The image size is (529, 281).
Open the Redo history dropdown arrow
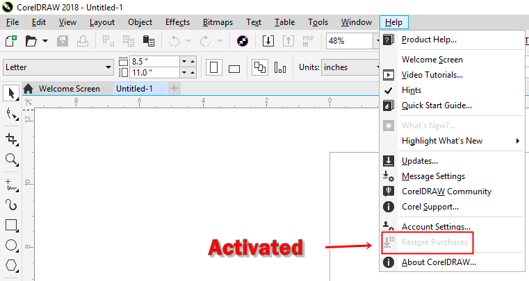(220, 41)
